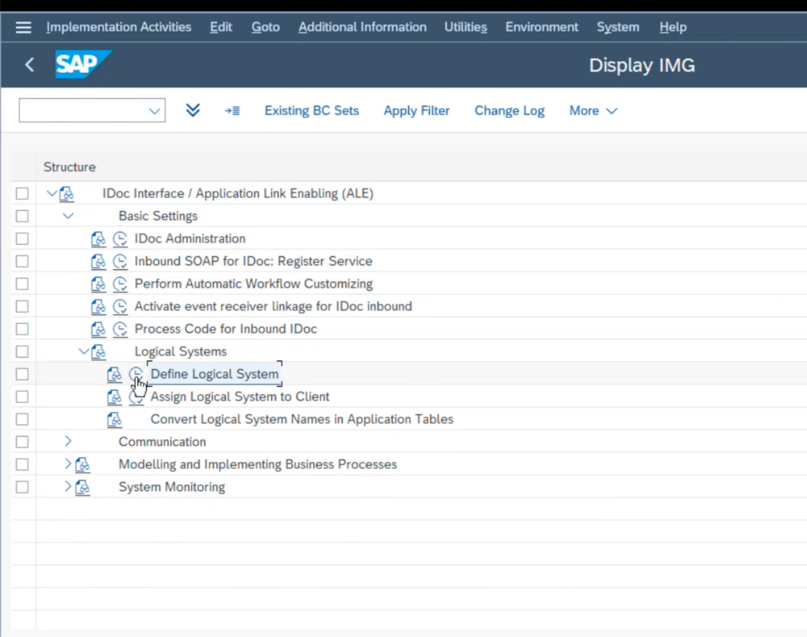
Task: Open the command field dropdown arrow
Action: 155,111
